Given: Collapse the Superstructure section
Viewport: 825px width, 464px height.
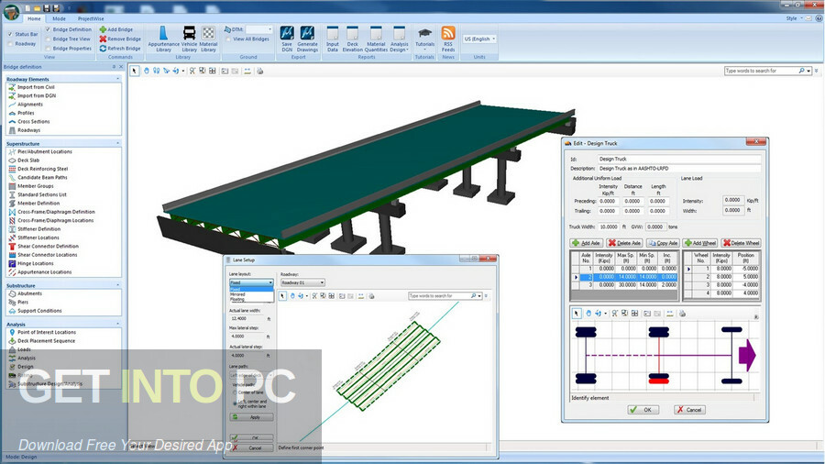Looking at the screenshot, I should [x=117, y=144].
